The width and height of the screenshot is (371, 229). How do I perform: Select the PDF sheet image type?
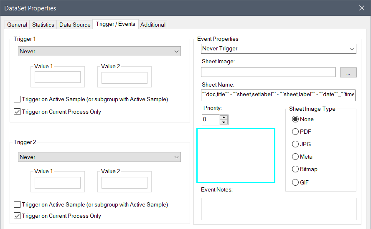(x=296, y=132)
